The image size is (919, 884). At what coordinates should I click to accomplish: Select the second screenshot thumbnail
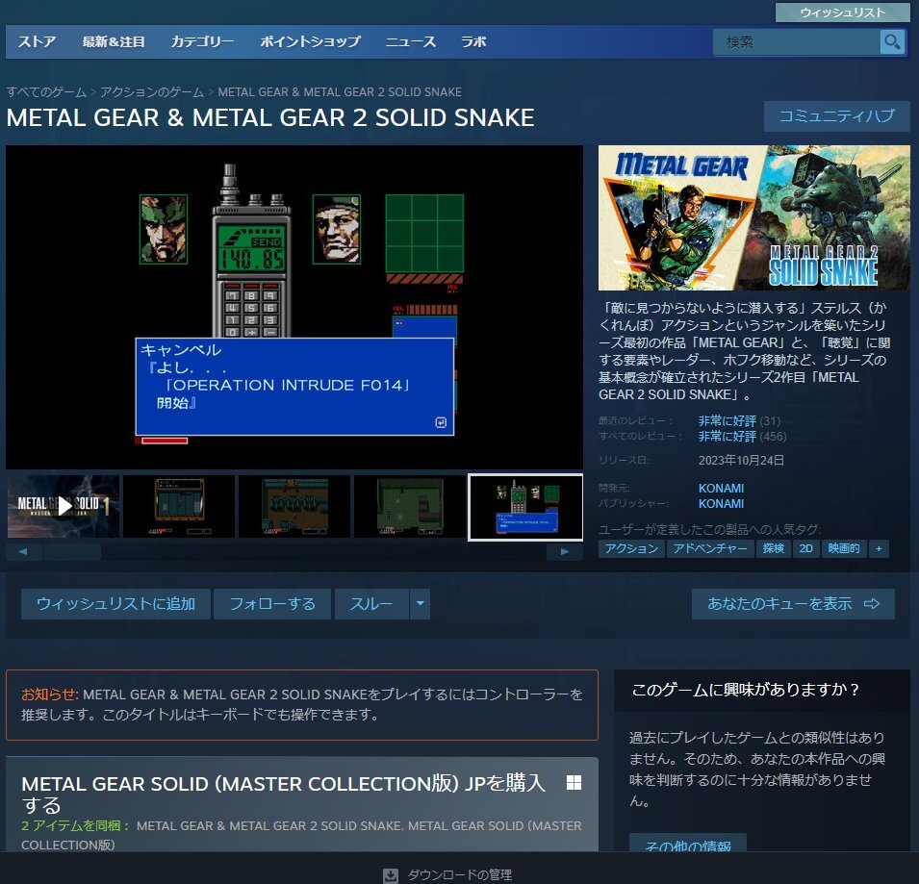pyautogui.click(x=179, y=506)
